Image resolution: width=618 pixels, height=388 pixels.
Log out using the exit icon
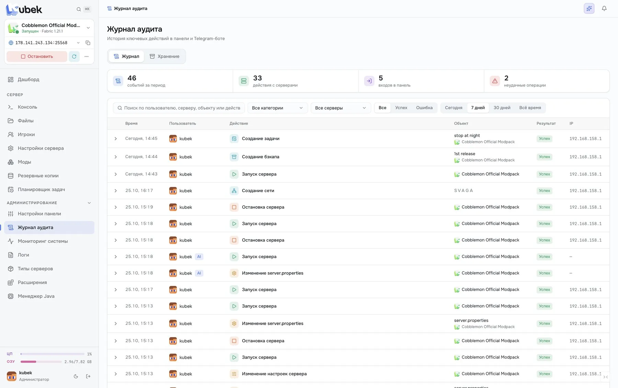(88, 376)
